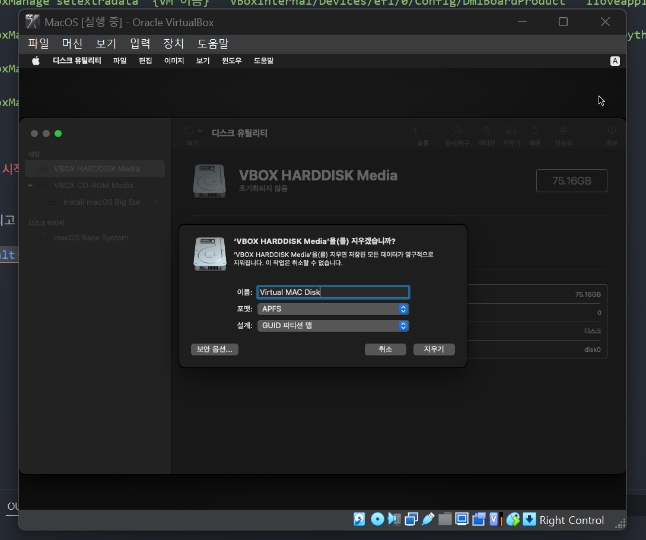The height and width of the screenshot is (540, 646).
Task: Open the macOS 윈도우 menu
Action: (x=232, y=61)
